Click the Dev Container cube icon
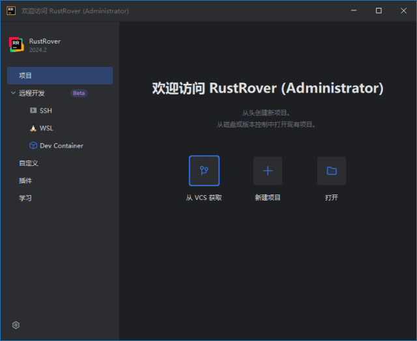The image size is (417, 341). pyautogui.click(x=33, y=146)
